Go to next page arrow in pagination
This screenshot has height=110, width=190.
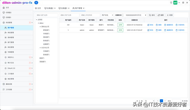click(x=165, y=101)
